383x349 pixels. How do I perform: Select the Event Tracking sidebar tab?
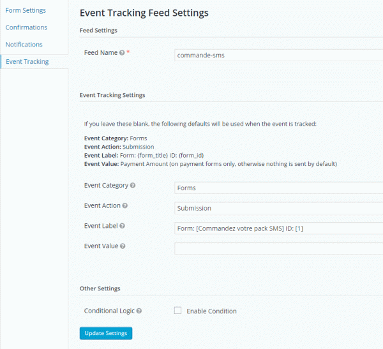tap(27, 62)
